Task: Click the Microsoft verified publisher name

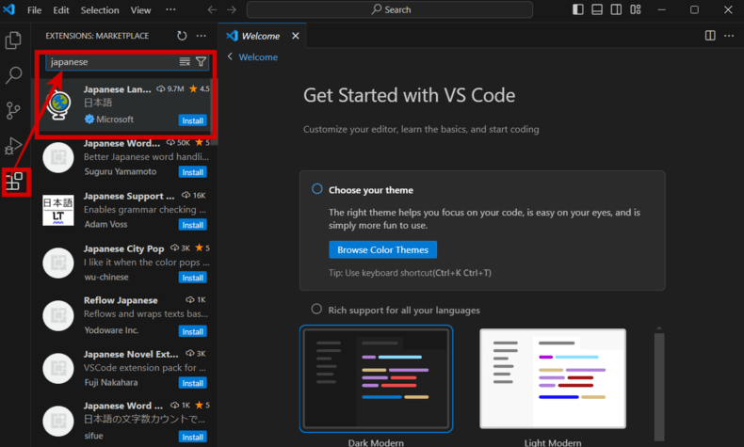Action: pos(115,120)
